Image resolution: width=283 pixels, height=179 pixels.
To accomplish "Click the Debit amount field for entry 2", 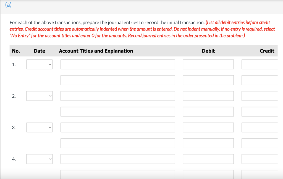I will coord(208,96).
